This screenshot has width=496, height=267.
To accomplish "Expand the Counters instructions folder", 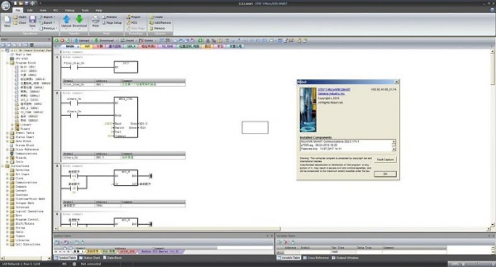I will (x=8, y=195).
